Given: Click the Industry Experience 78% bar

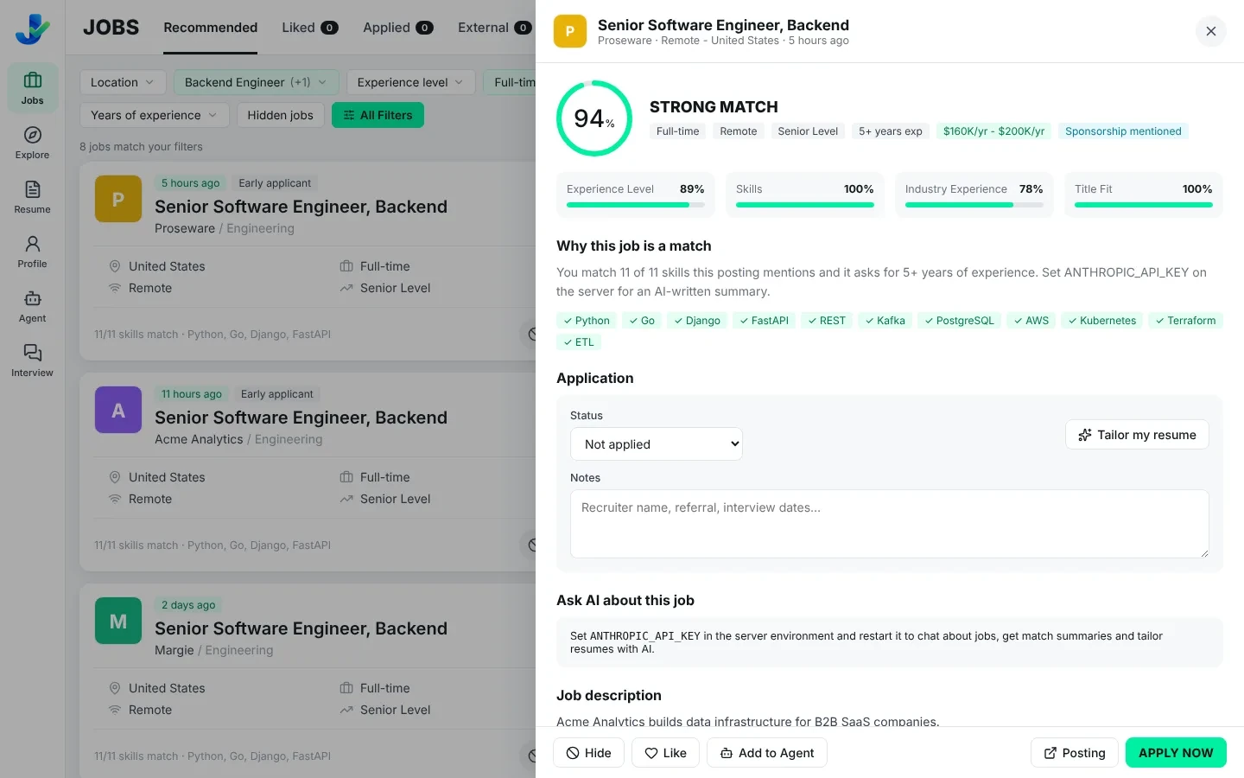Looking at the screenshot, I should [x=974, y=205].
